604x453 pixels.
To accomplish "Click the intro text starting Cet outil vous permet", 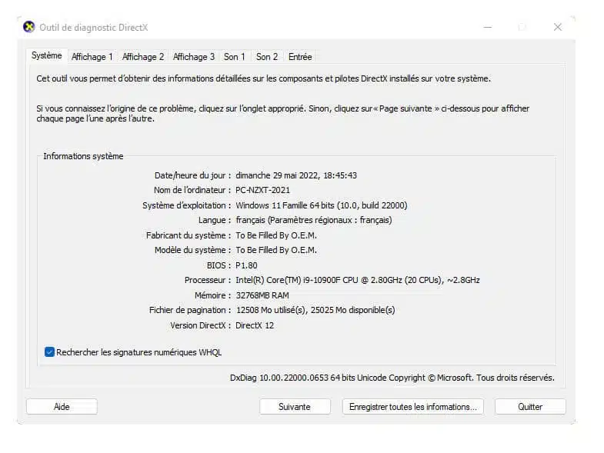I will [263, 78].
